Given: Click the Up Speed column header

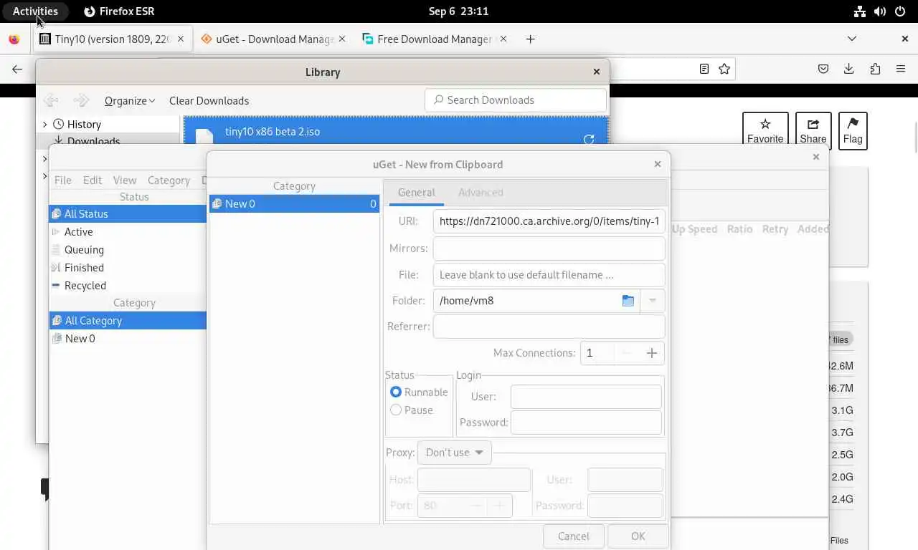Looking at the screenshot, I should click(x=694, y=229).
